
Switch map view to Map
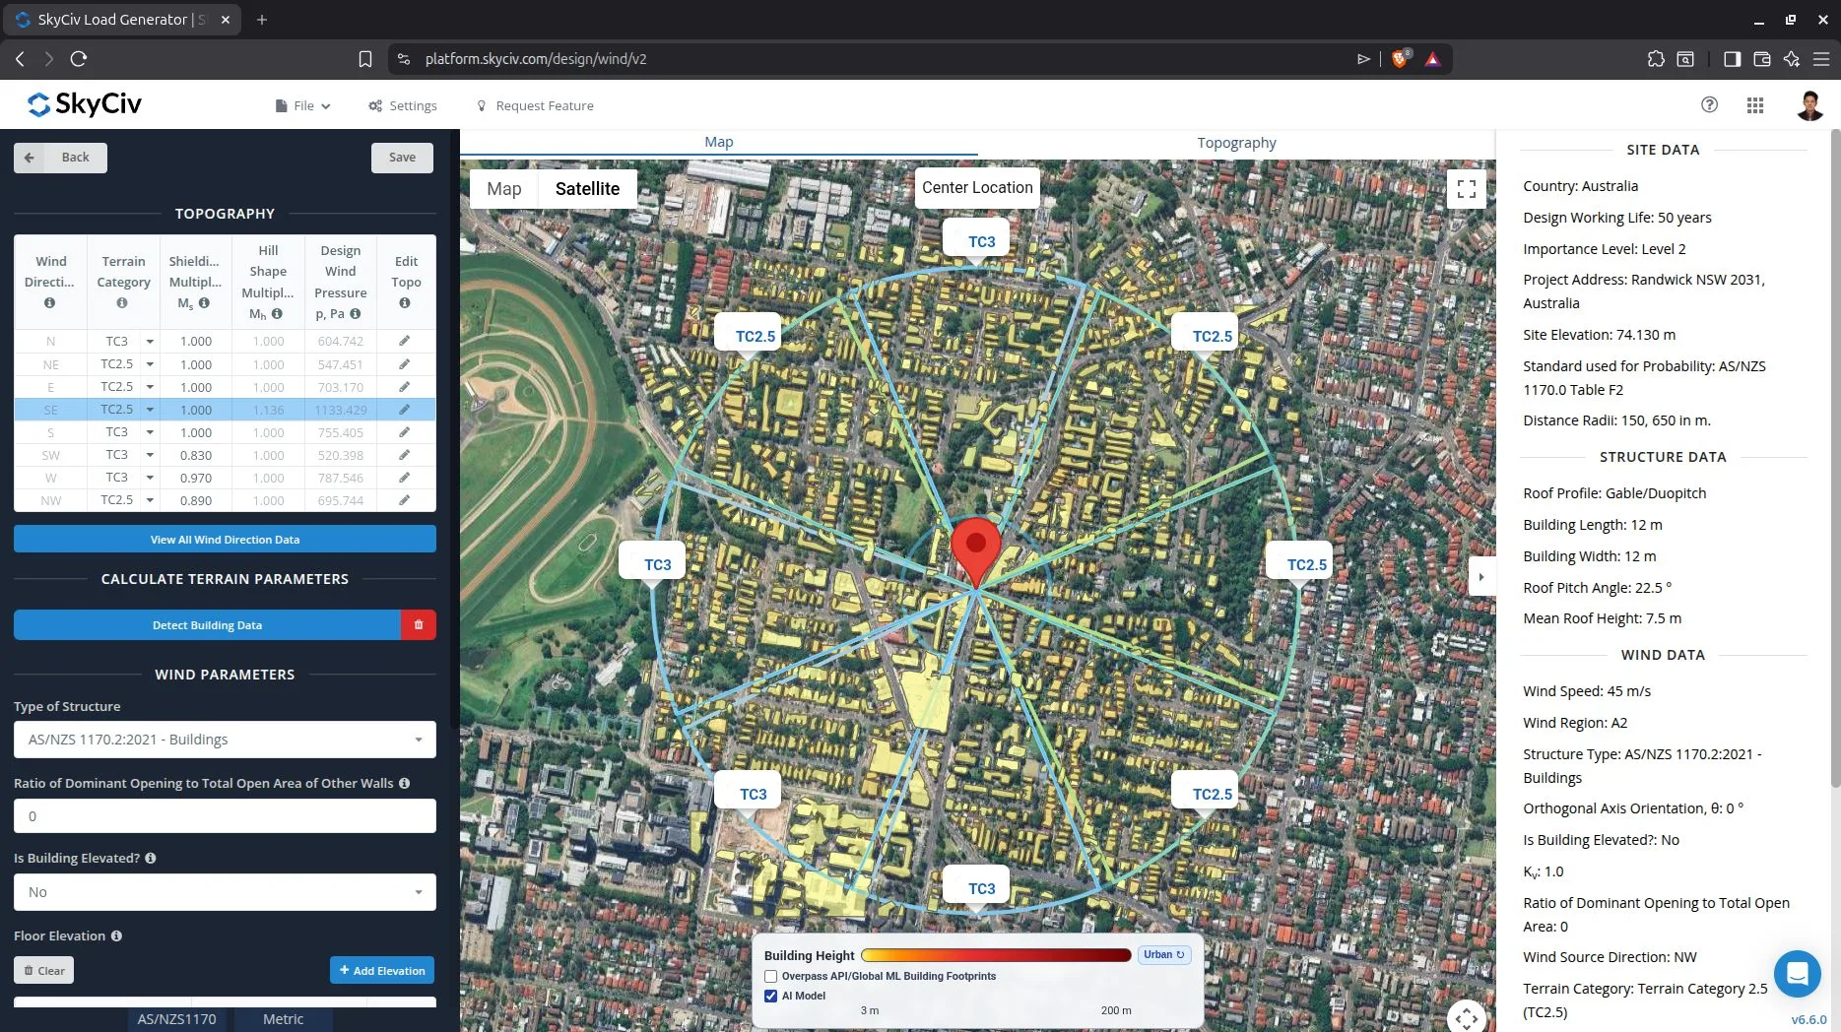[x=504, y=189]
